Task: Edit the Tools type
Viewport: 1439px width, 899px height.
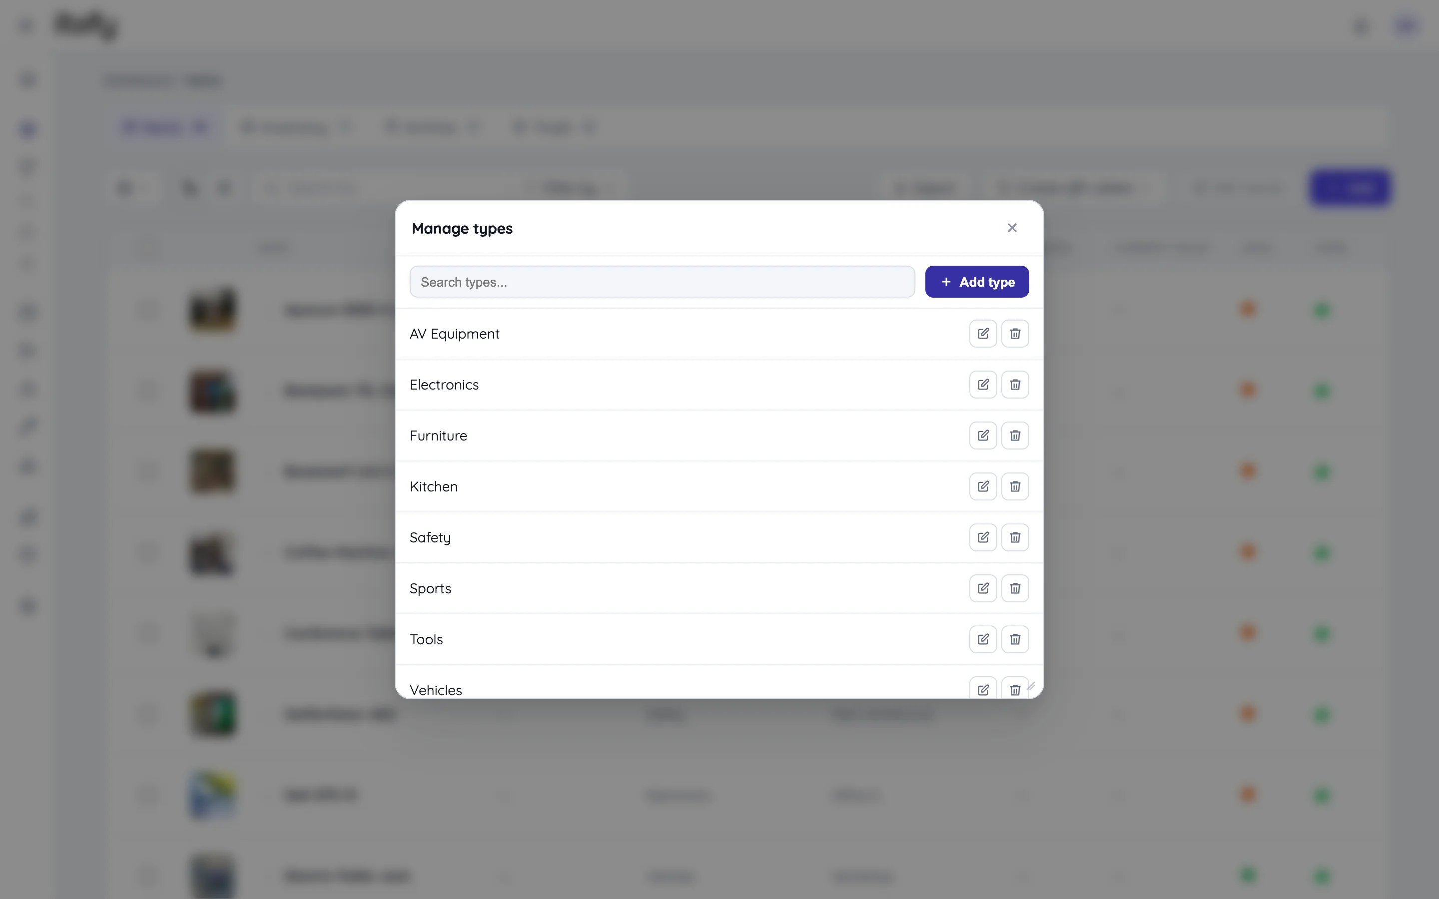Action: coord(983,639)
